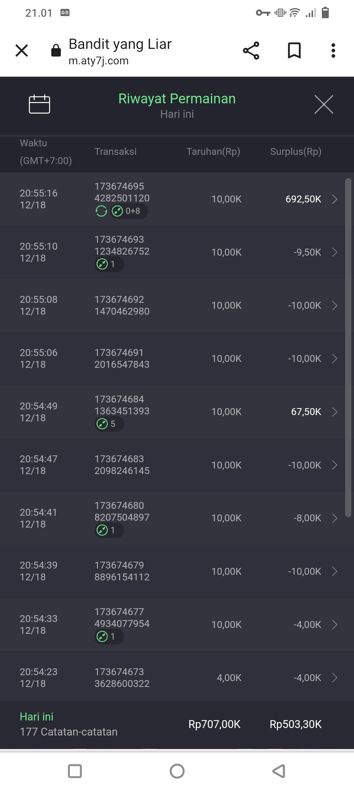Tap the lock icon for site info
354x790 pixels.
[56, 51]
